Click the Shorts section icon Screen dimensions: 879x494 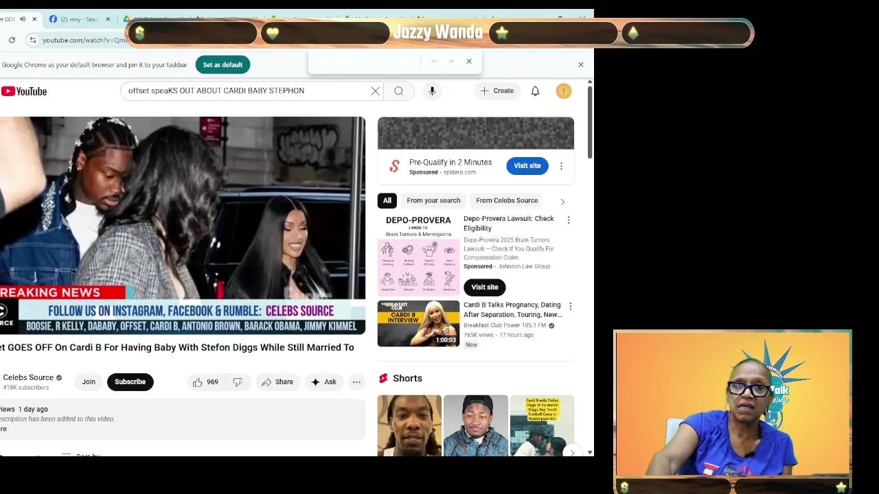[383, 378]
